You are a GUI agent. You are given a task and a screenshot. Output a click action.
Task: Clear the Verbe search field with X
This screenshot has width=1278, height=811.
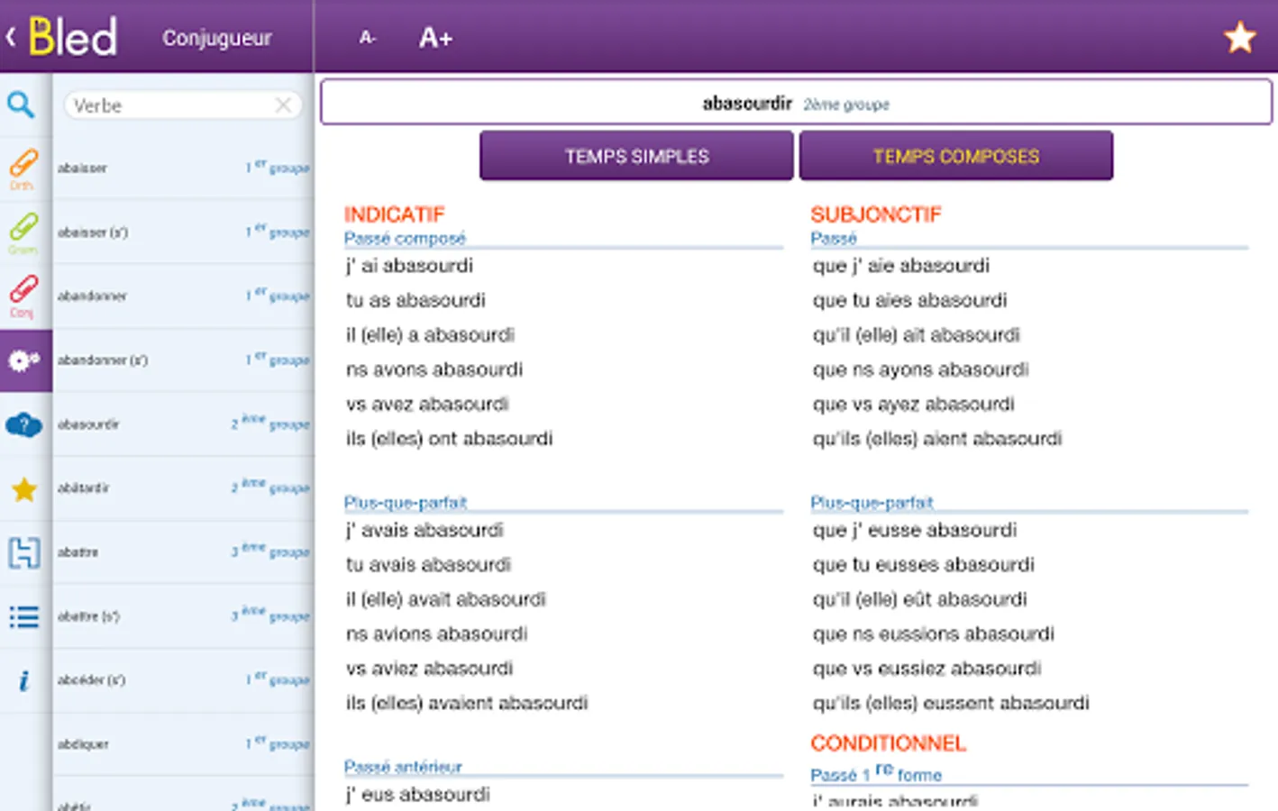[283, 105]
